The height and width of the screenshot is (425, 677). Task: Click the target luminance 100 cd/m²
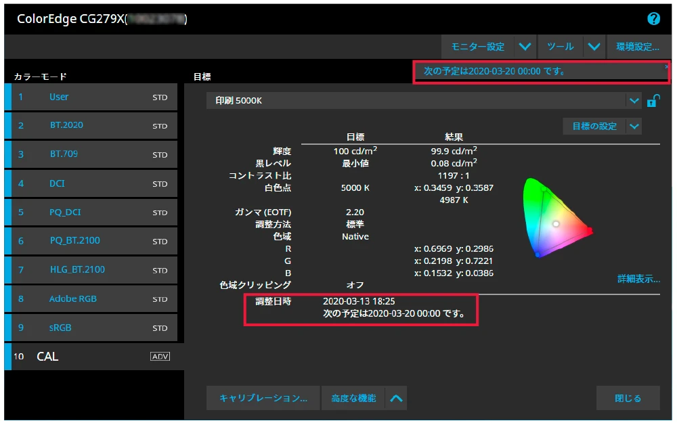tap(355, 151)
